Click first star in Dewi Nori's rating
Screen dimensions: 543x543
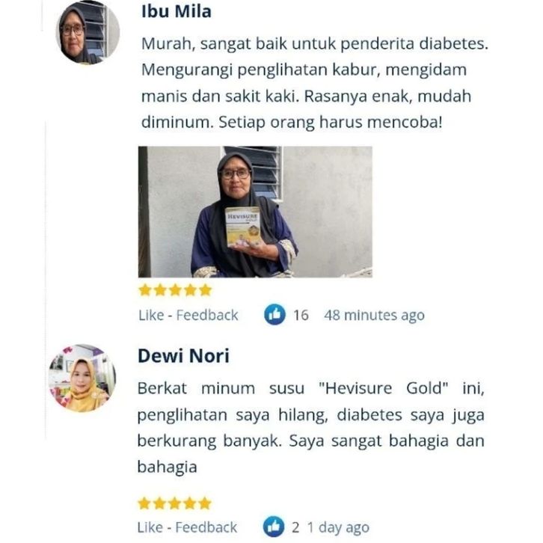pos(144,503)
